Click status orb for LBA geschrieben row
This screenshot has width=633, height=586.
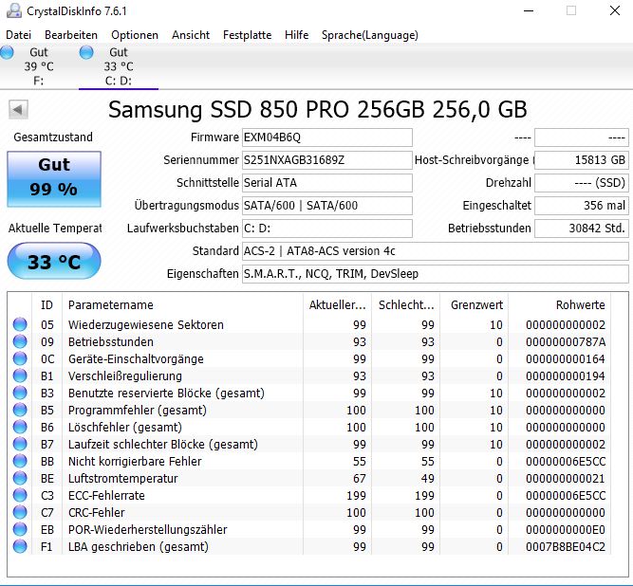click(20, 546)
